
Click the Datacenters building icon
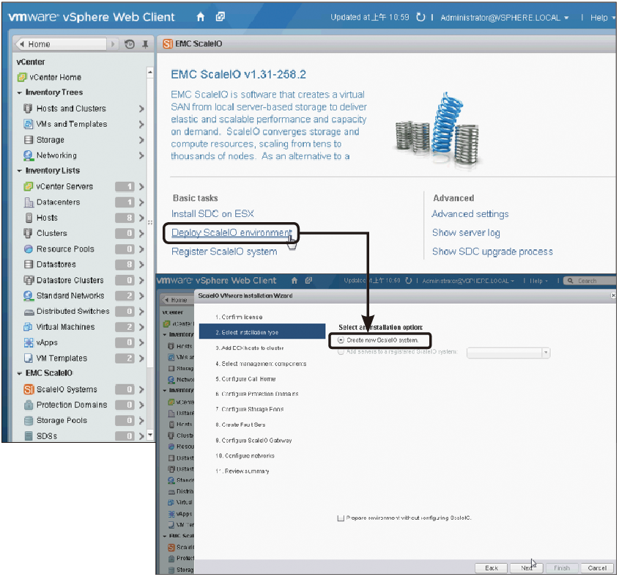pos(29,202)
